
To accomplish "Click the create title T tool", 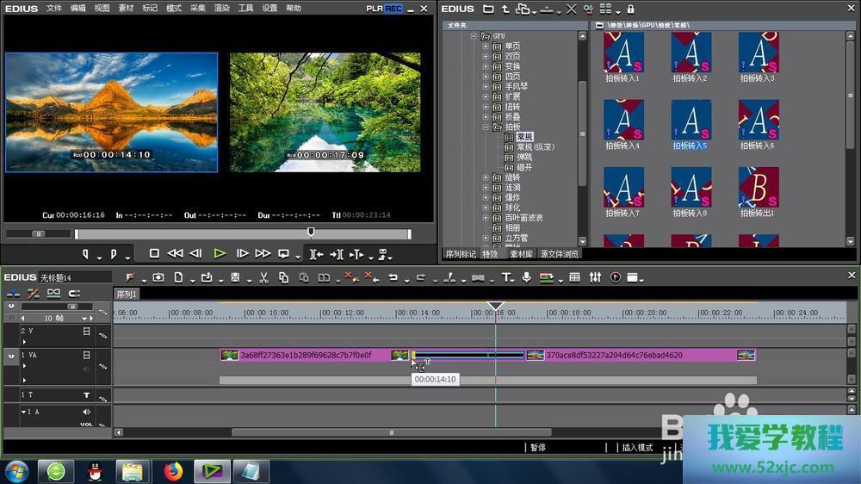I will coord(506,277).
